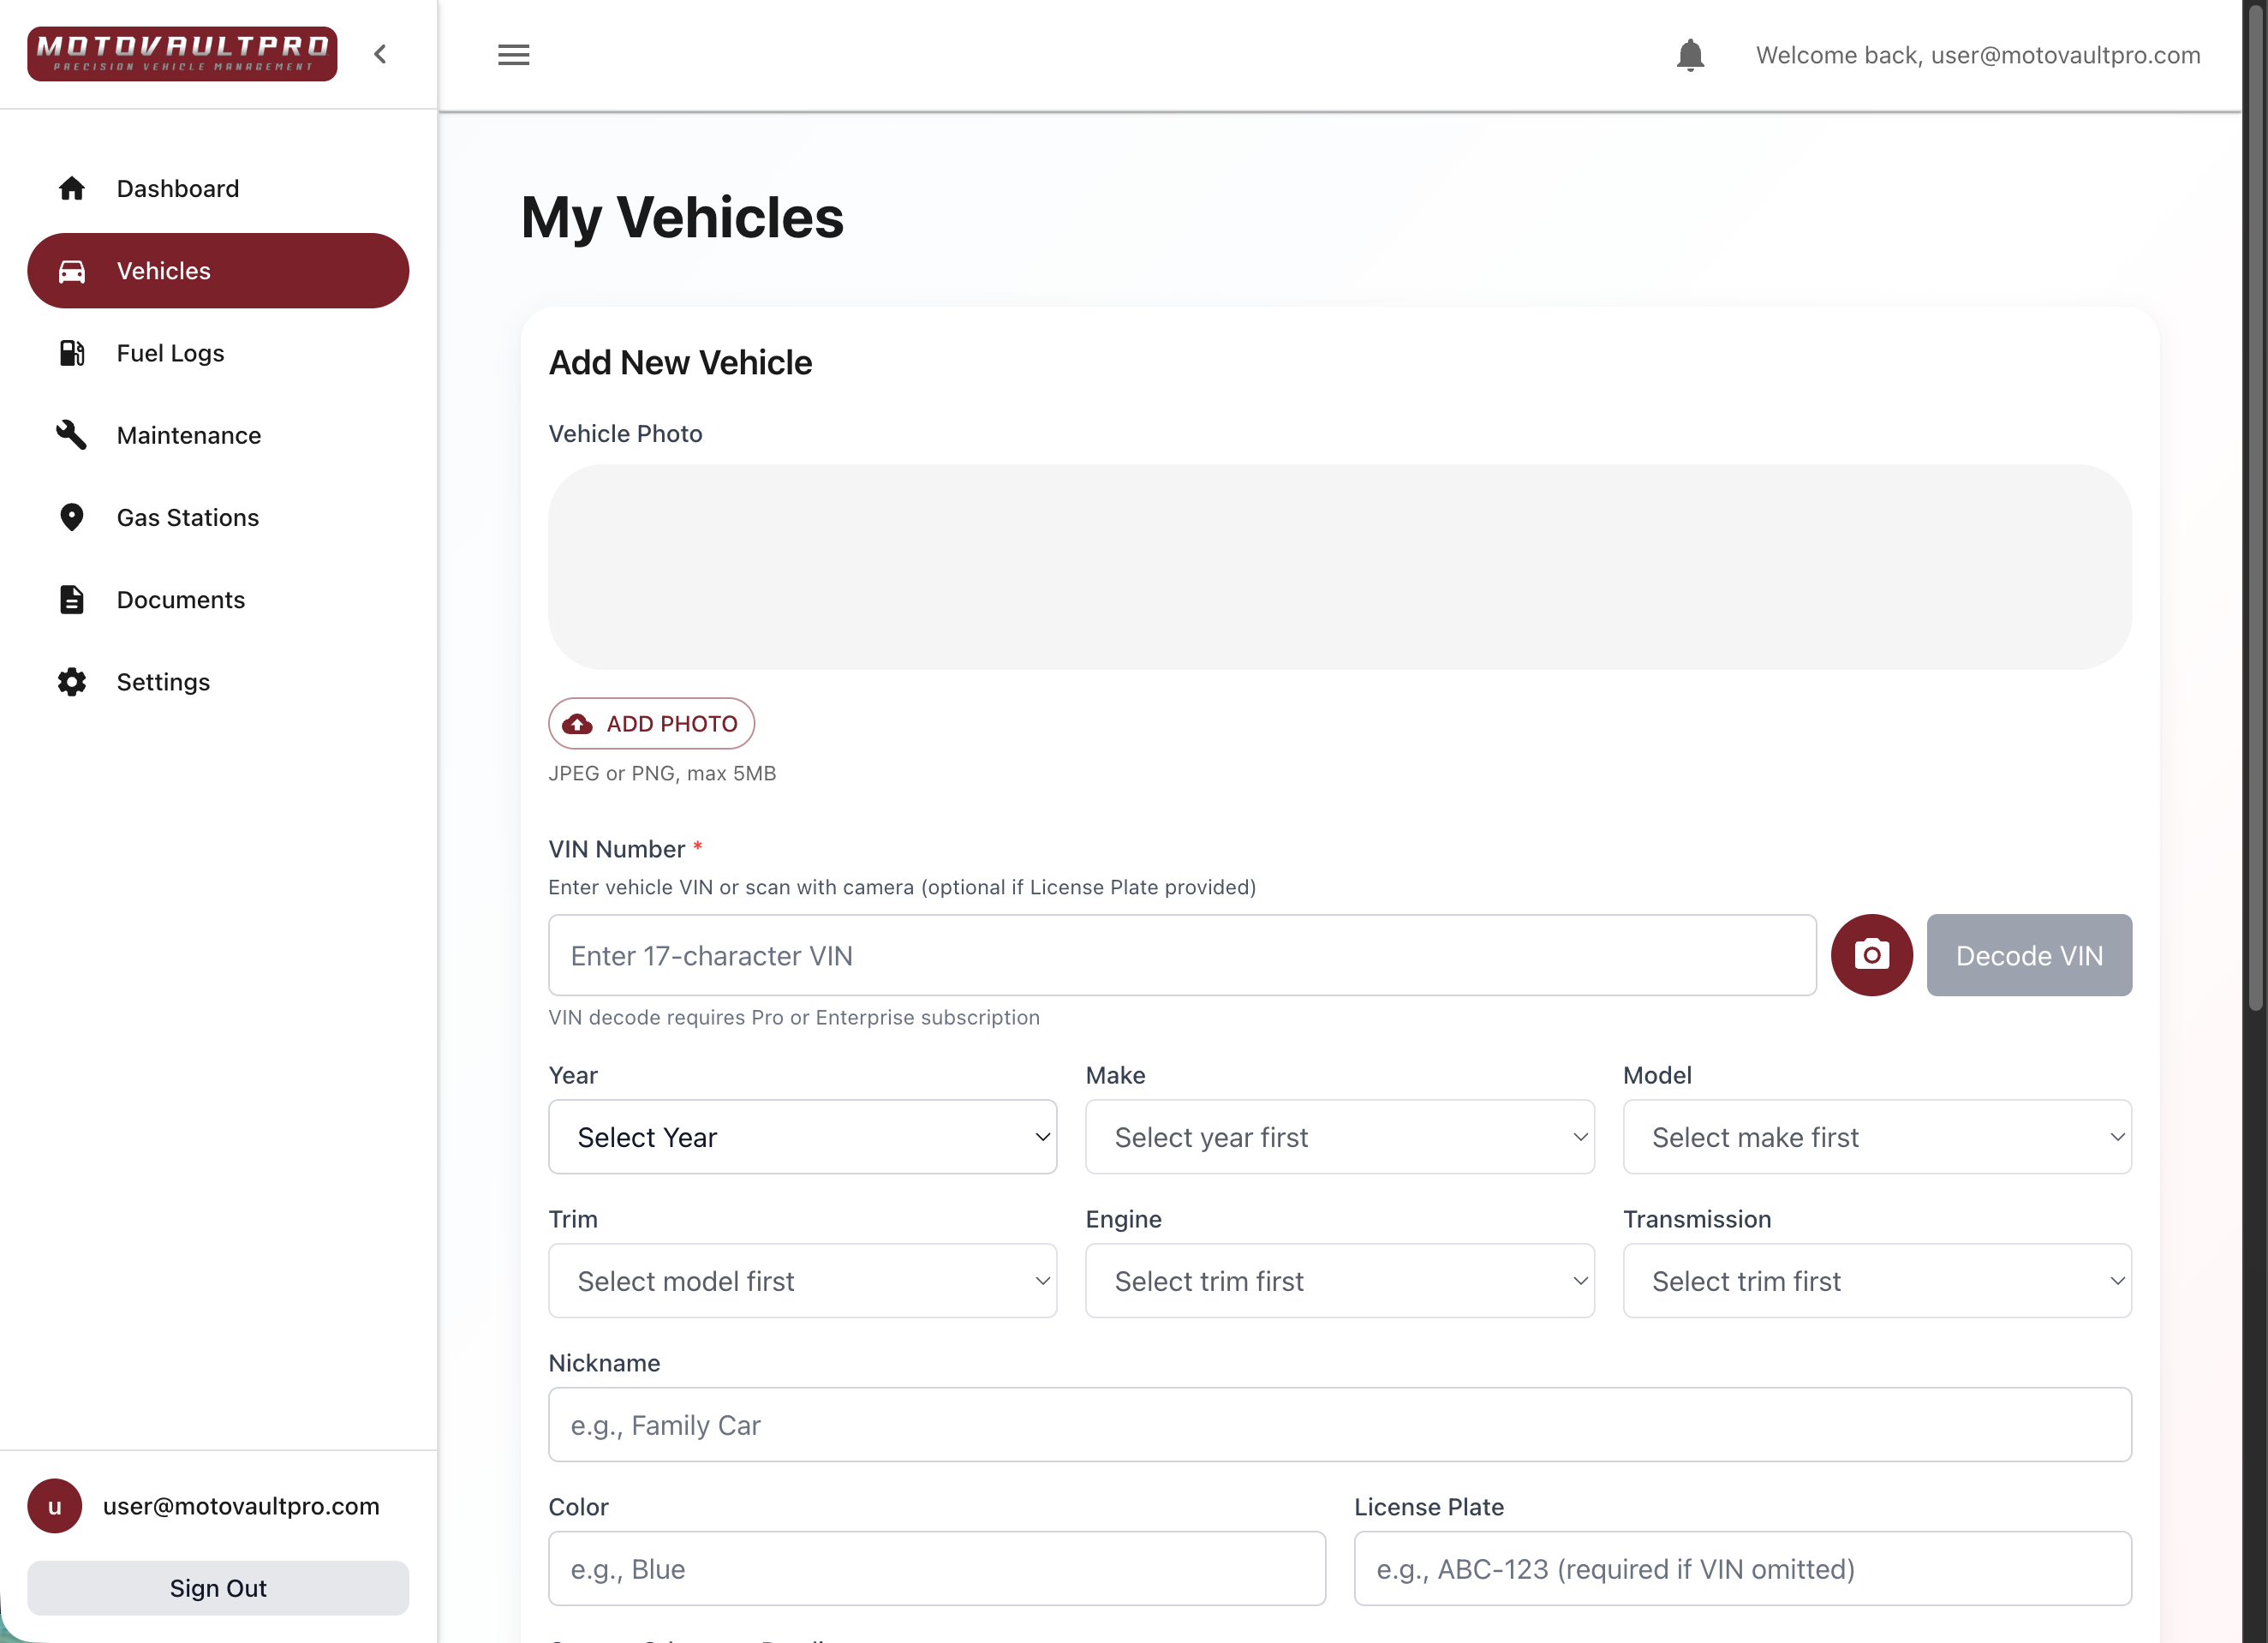Go to Fuel Logs page
2268x1643 pixels.
click(170, 353)
